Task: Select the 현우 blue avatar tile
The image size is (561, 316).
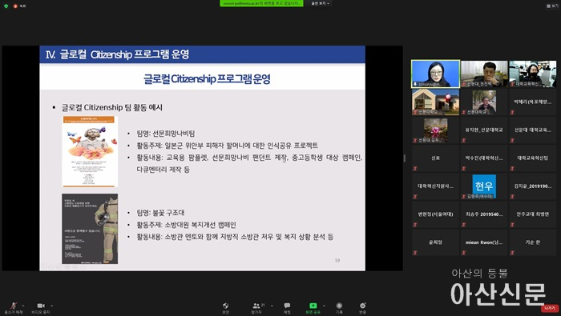Action: (484, 186)
